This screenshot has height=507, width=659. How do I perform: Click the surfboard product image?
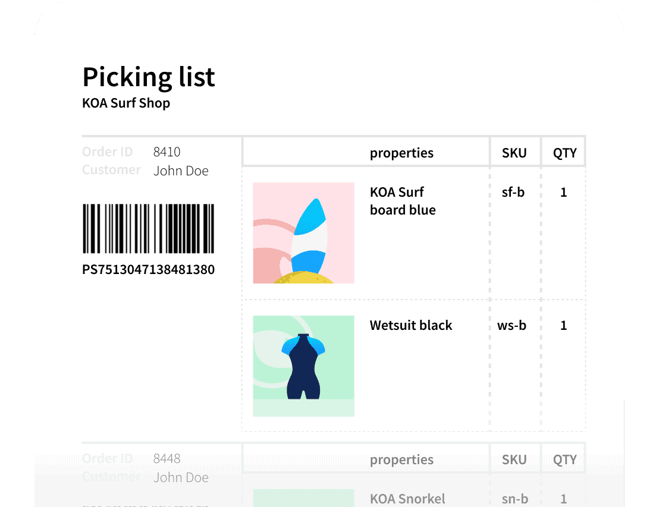[303, 232]
